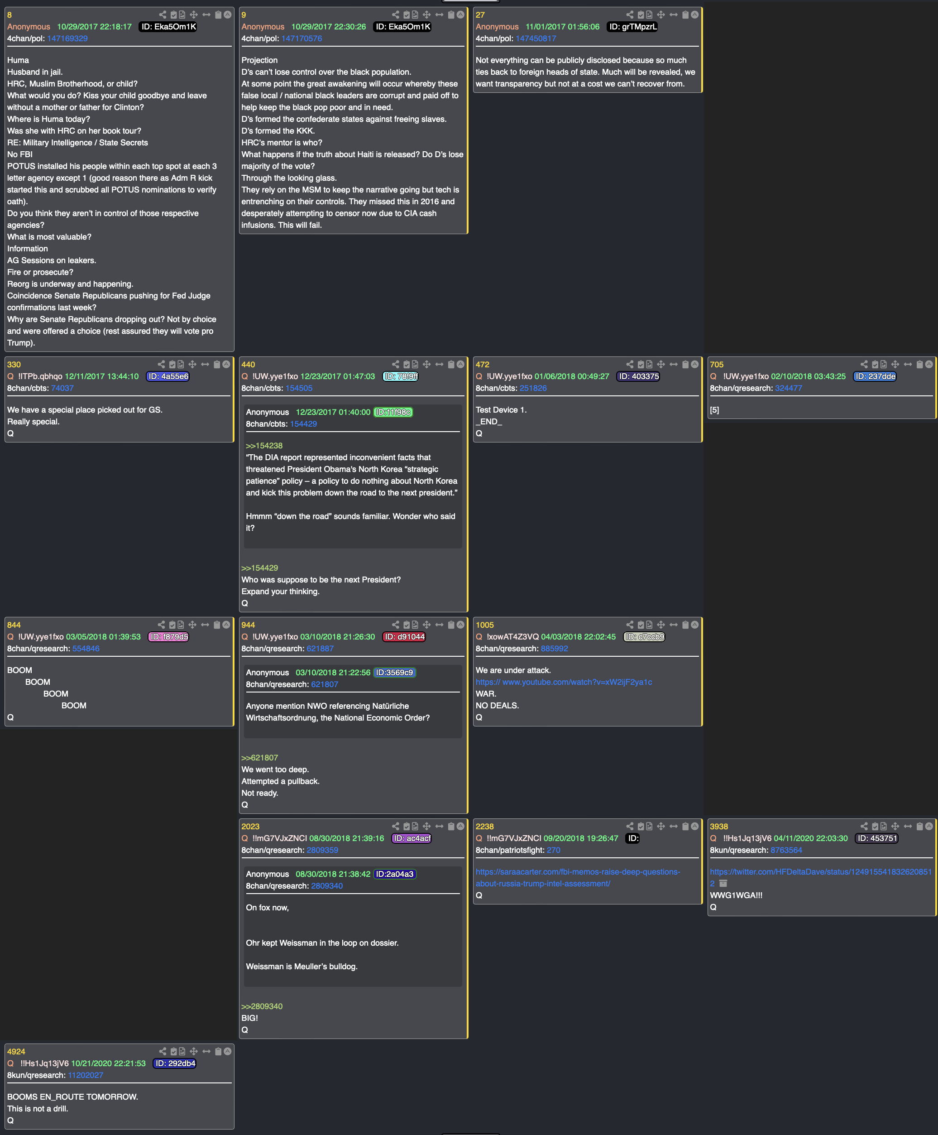Click the move icon on post 844
The image size is (938, 1135).
pyautogui.click(x=192, y=625)
